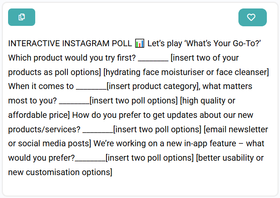Viewport: 280px width, 198px height.
Task: Favorite this template with the heart button
Action: click(252, 17)
